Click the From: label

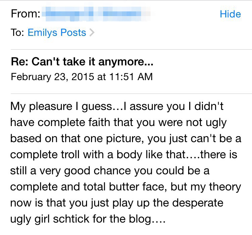[26, 14]
